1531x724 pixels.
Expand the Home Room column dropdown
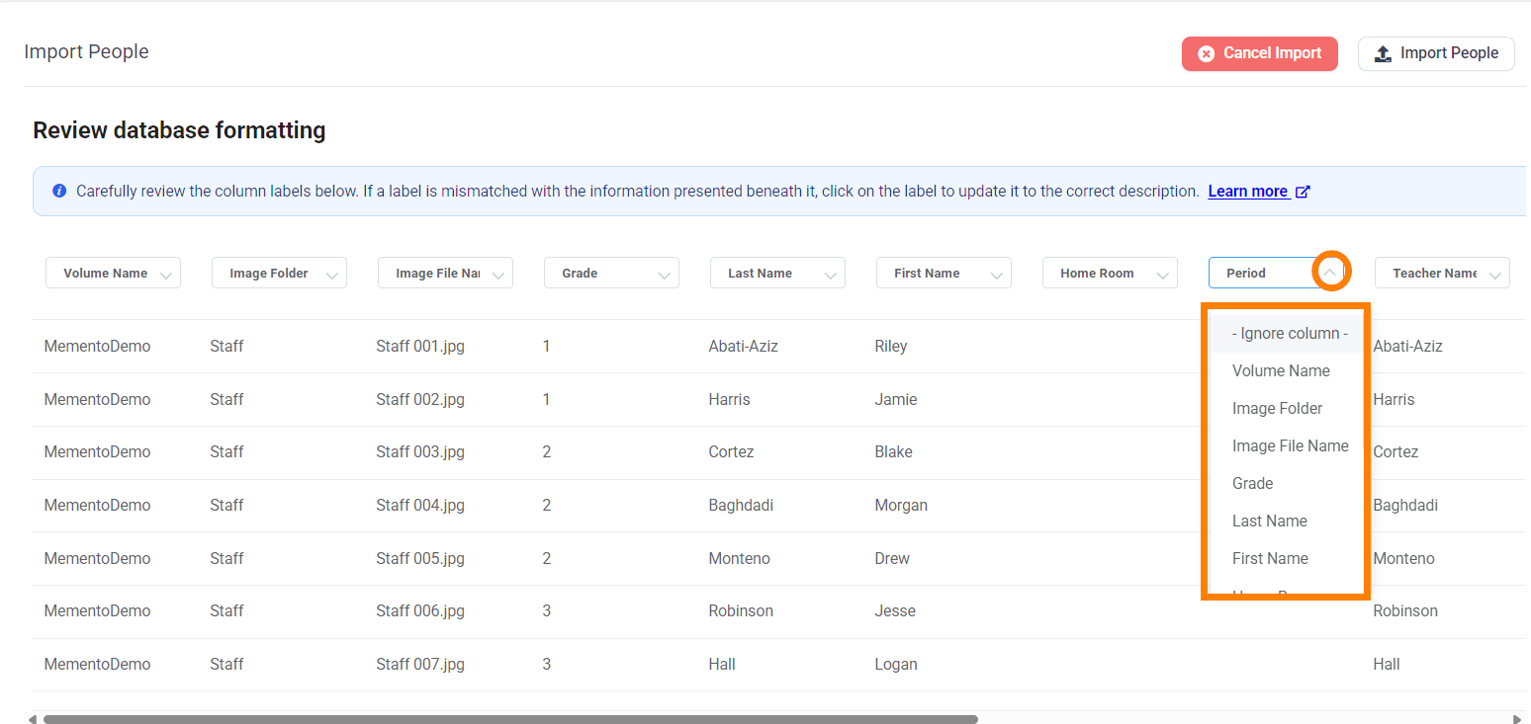pos(1110,274)
